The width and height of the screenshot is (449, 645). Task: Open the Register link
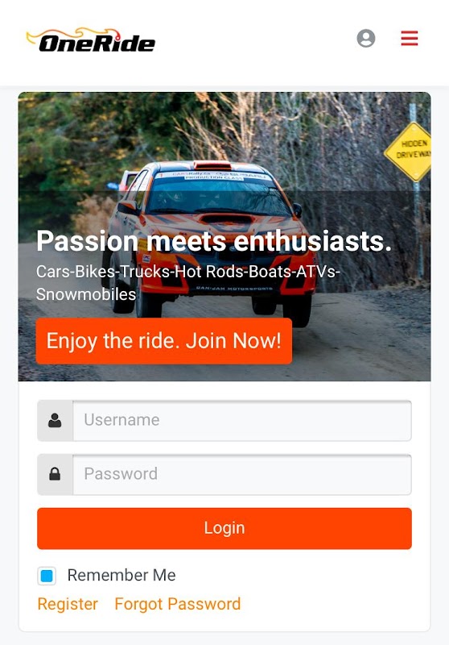[68, 604]
